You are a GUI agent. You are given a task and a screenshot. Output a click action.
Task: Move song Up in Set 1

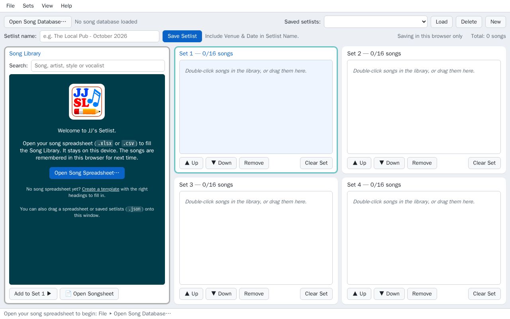[191, 163]
